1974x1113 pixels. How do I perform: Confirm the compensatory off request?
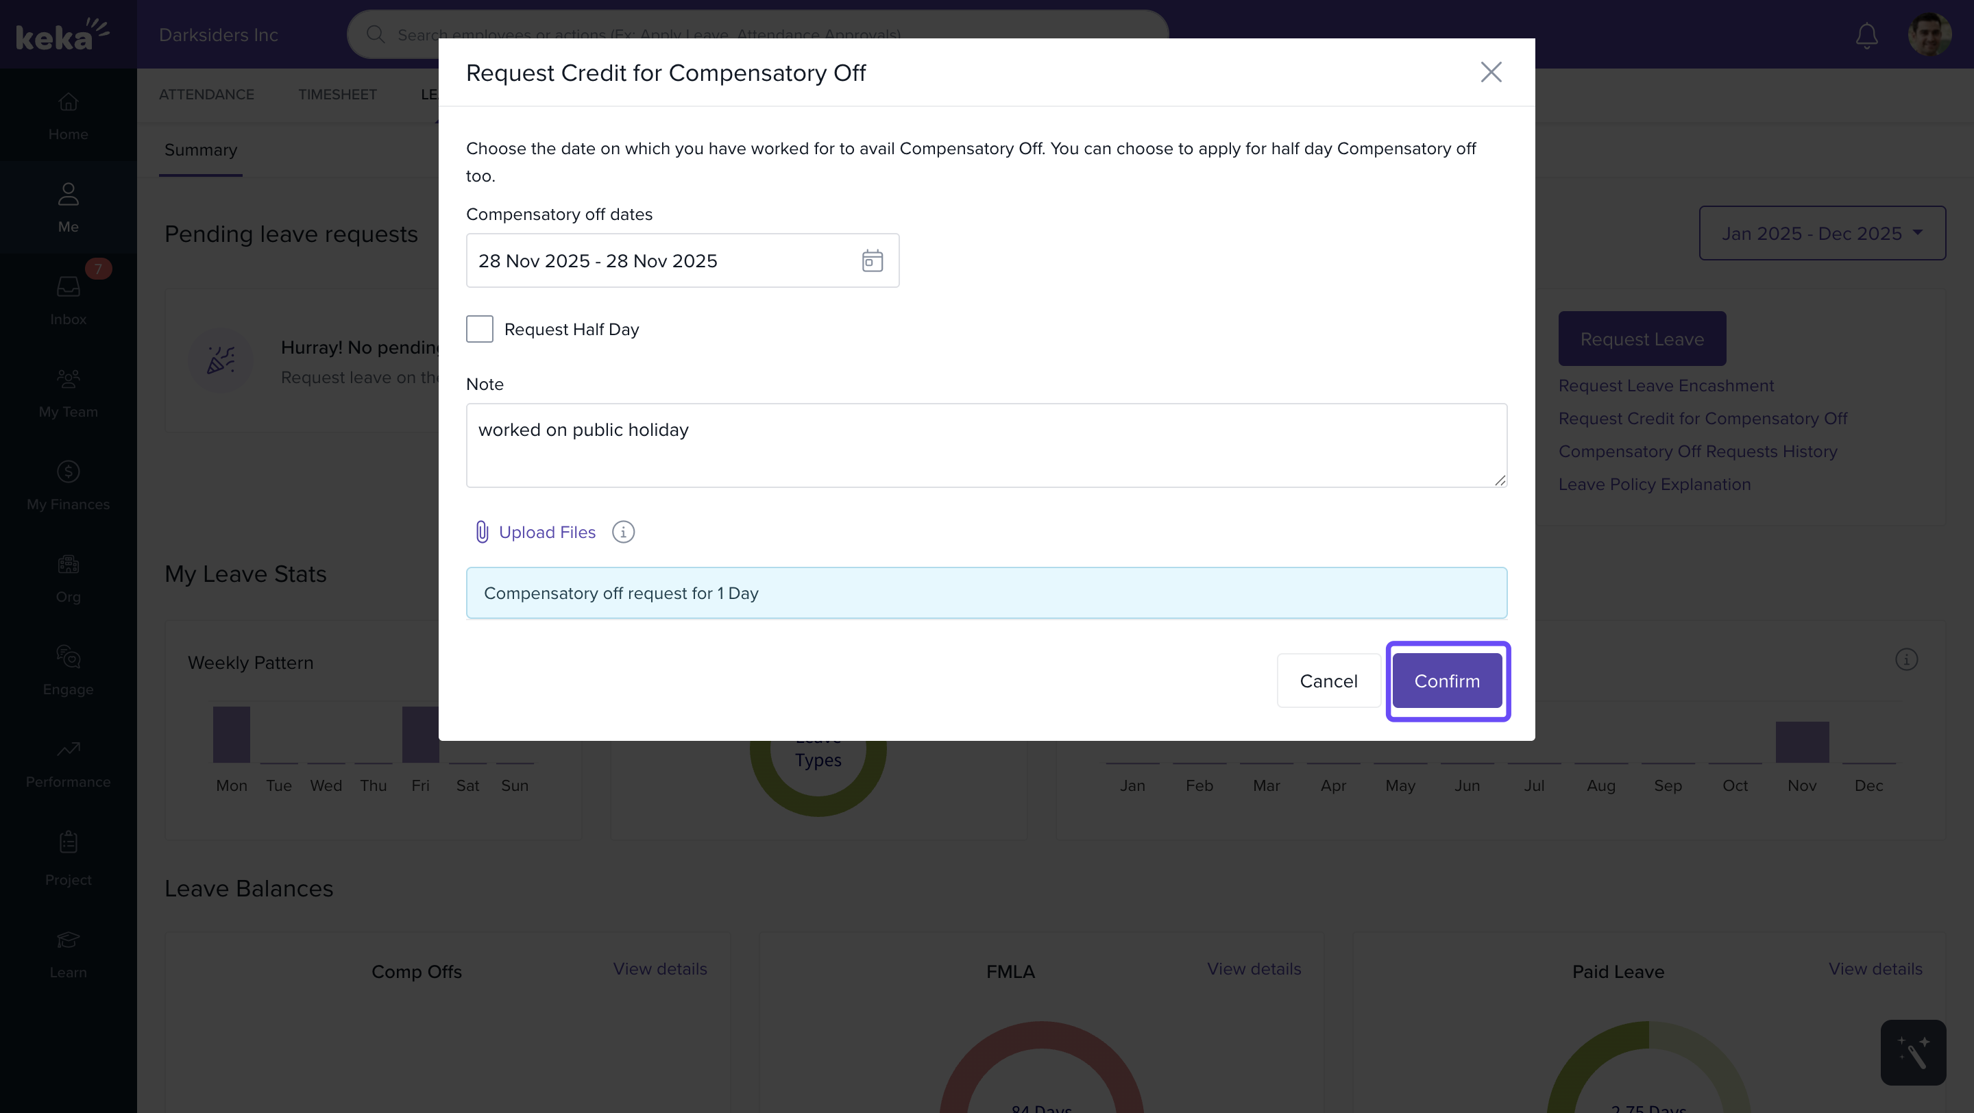pyautogui.click(x=1447, y=681)
